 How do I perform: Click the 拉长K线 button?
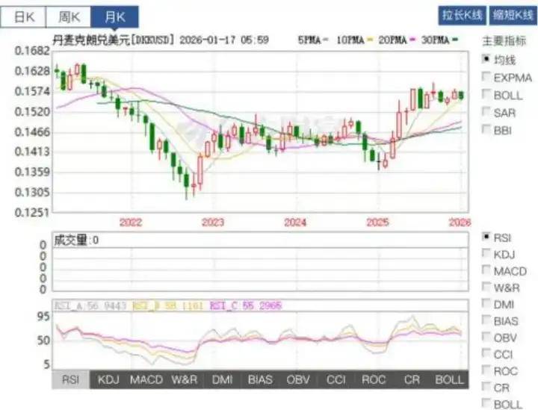click(463, 16)
